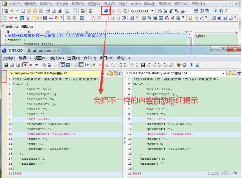This screenshot has width=242, height=178.
Task: Click the difference overview map strip
Action: pyautogui.click(x=4, y=77)
